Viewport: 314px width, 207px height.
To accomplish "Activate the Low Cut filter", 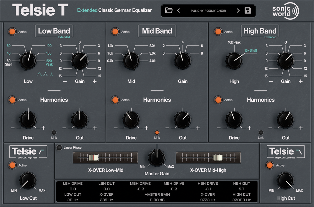I will point(13,165).
